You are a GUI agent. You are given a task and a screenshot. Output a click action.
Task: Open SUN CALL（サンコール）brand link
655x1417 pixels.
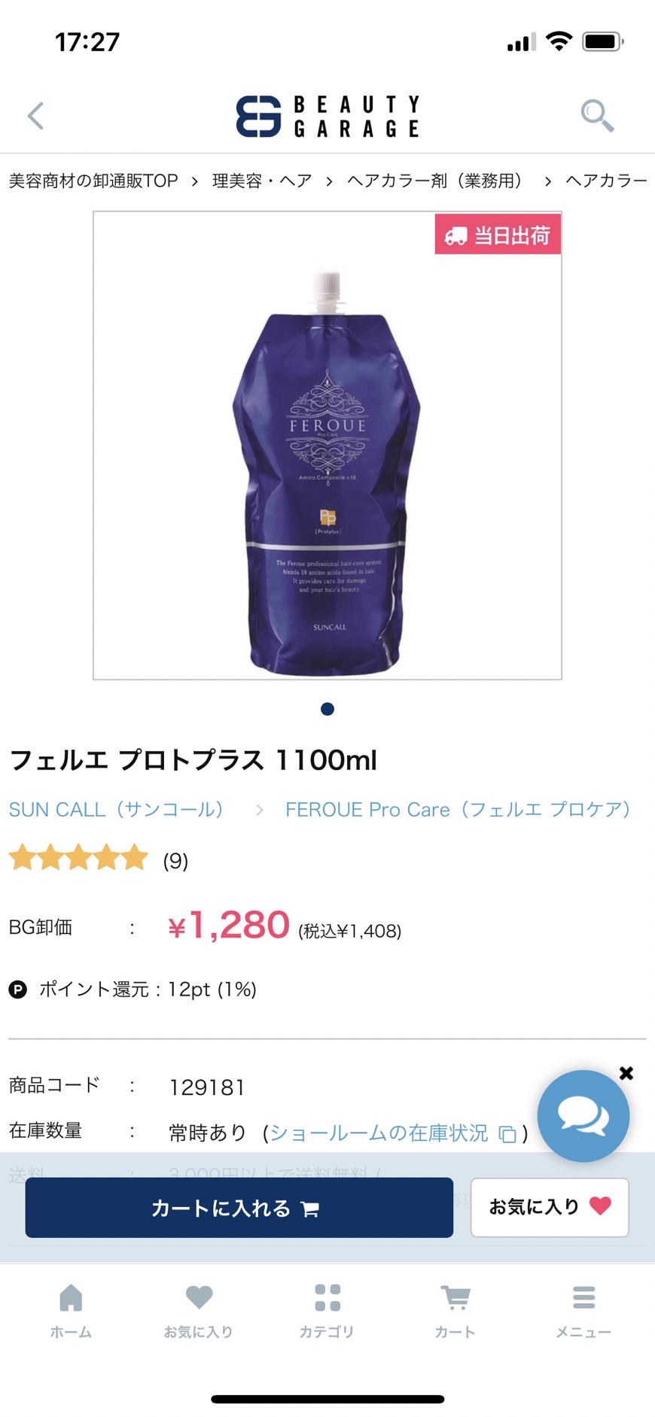pos(117,810)
